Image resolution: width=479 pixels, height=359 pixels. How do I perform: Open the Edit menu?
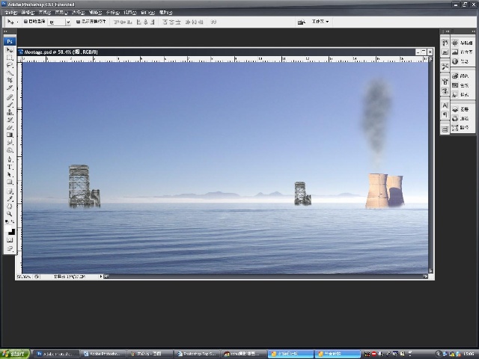tap(28, 13)
